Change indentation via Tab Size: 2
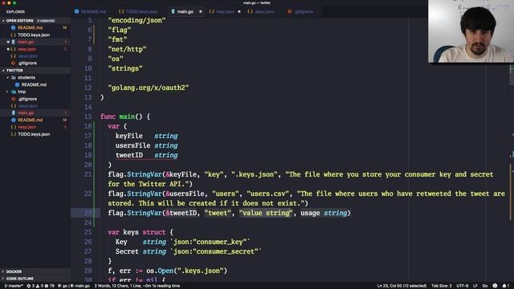 click(441, 286)
